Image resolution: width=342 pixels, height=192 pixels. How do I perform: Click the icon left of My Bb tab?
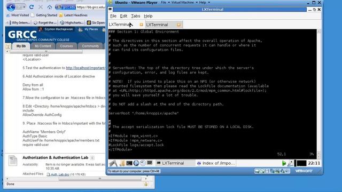tap(8, 46)
